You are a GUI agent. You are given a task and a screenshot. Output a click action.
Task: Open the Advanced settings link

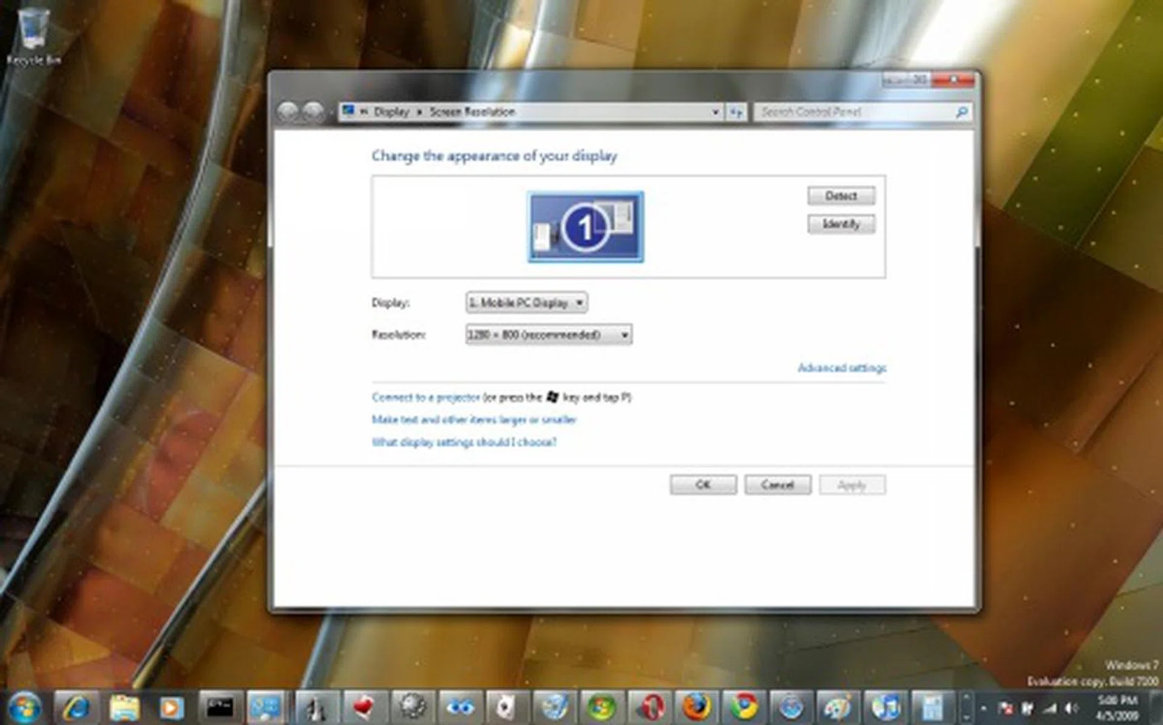842,368
